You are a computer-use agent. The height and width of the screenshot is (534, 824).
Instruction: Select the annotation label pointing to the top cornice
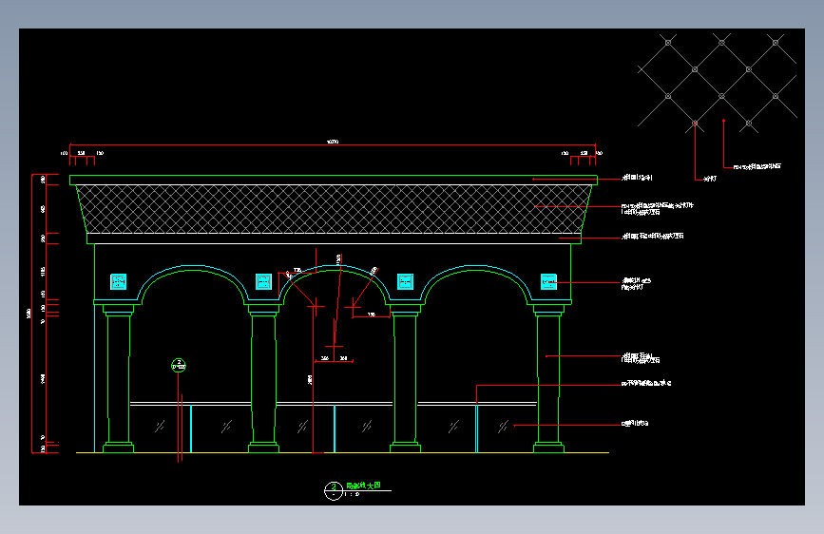pyautogui.click(x=637, y=178)
